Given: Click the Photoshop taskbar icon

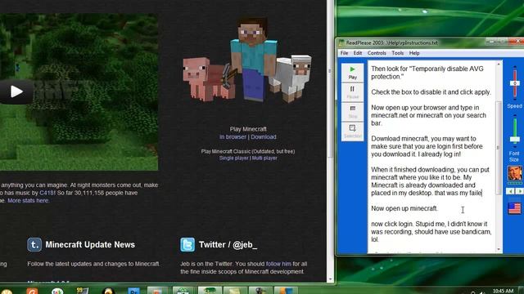Looking at the screenshot, I should 133,292.
